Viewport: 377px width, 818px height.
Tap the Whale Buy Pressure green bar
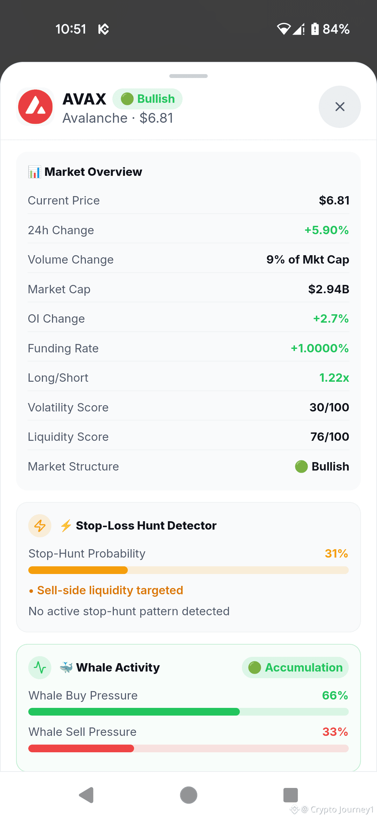tap(188, 712)
